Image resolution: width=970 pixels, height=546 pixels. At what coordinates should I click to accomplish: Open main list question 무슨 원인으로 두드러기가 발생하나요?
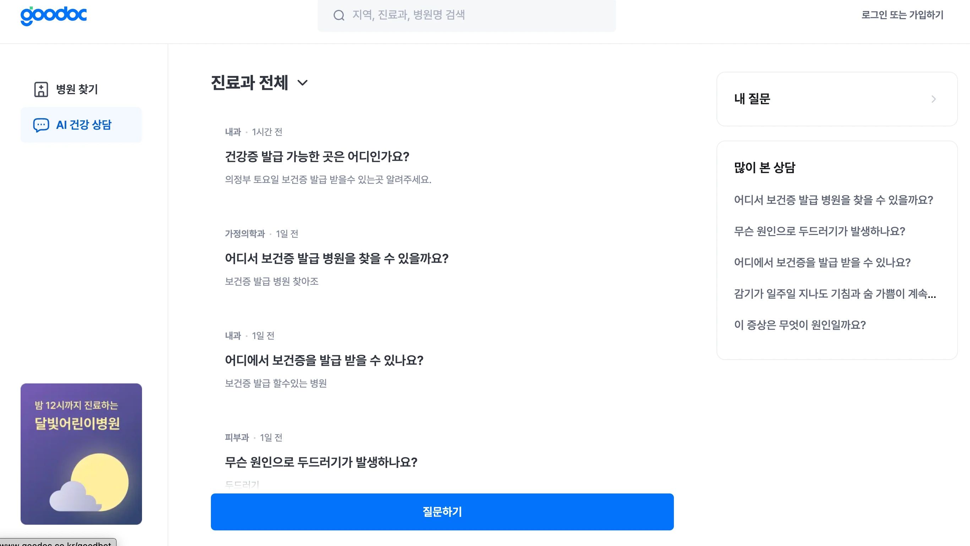coord(321,463)
